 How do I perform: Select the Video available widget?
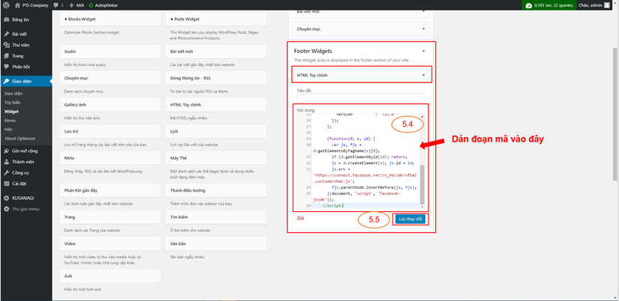point(110,244)
